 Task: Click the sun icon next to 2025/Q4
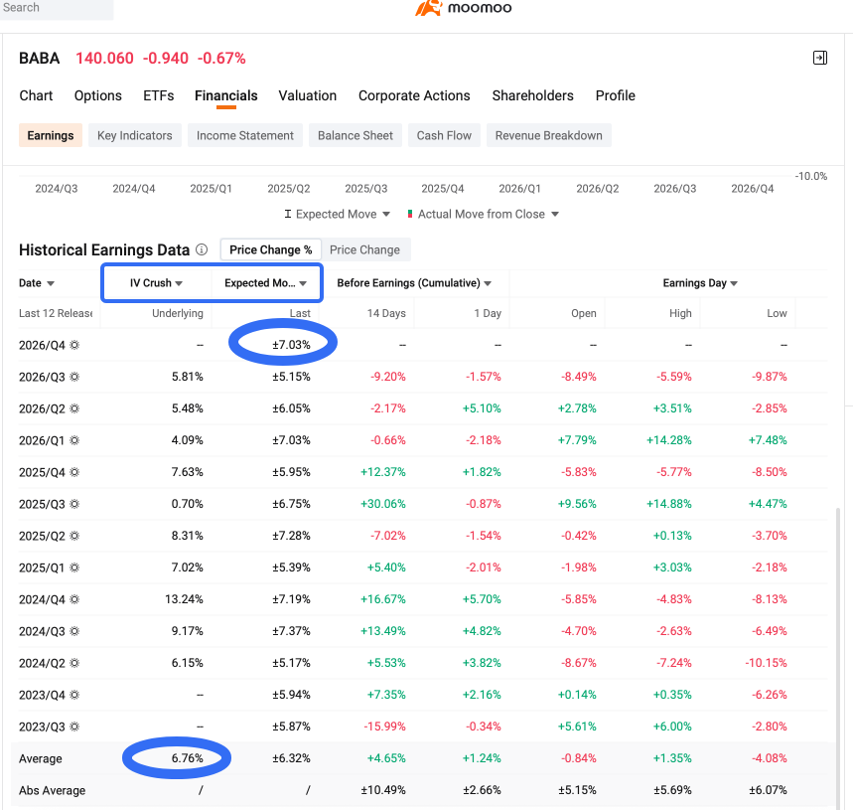74,472
